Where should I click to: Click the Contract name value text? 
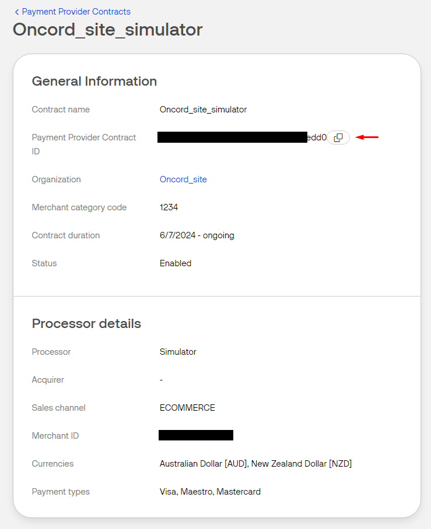click(203, 110)
